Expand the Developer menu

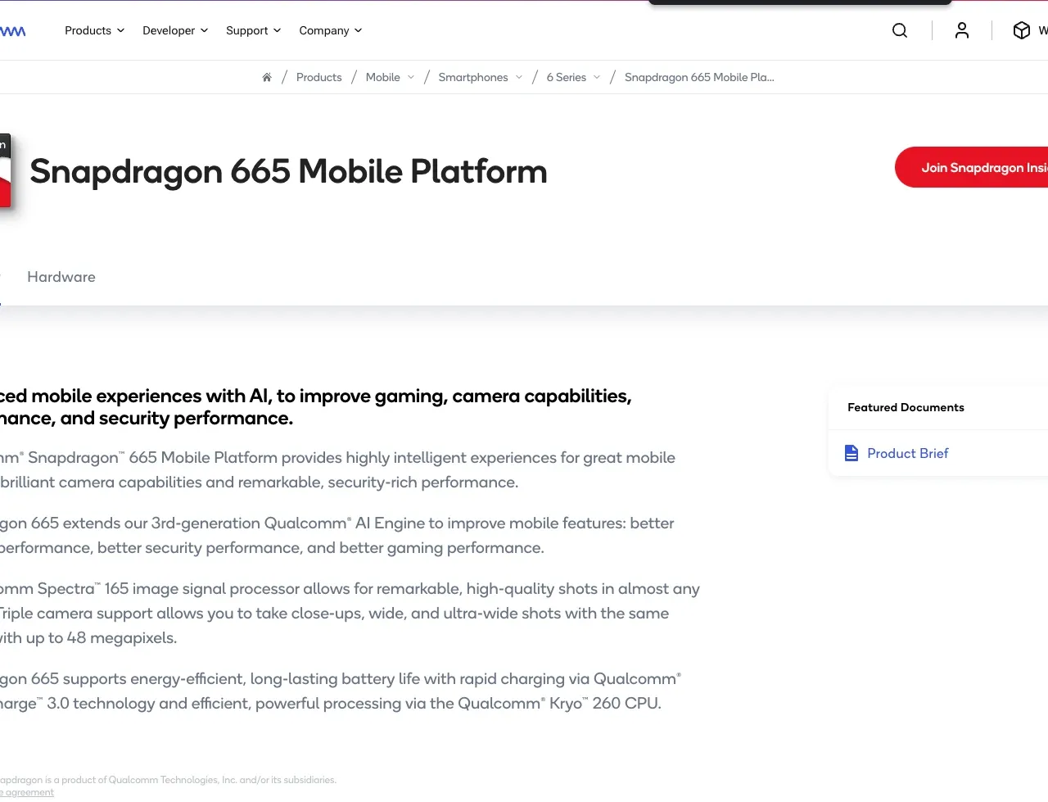[175, 30]
